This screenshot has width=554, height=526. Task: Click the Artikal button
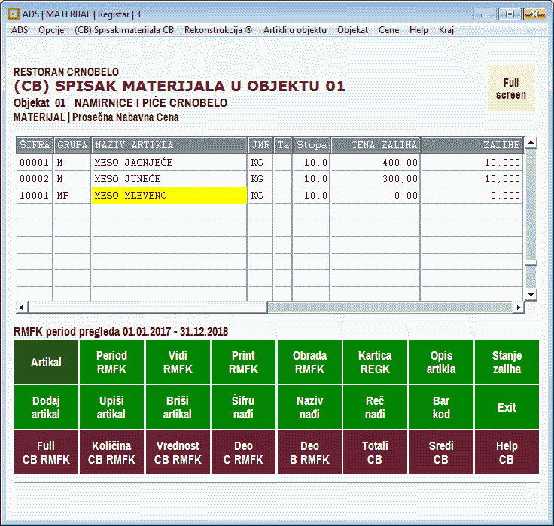(x=46, y=362)
